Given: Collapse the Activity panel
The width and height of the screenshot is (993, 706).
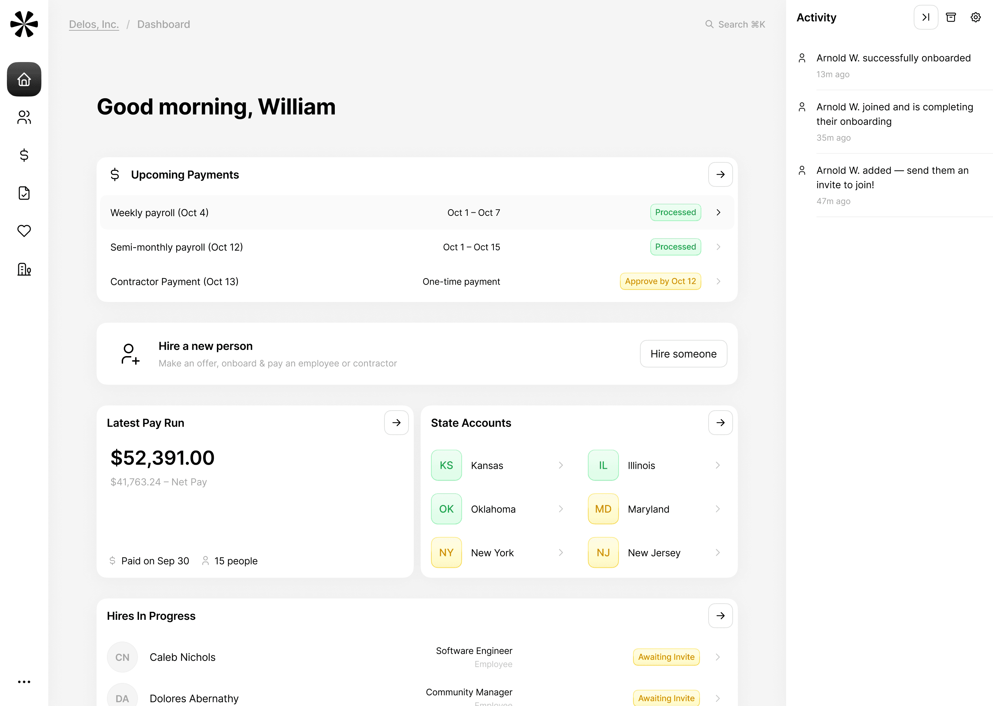Looking at the screenshot, I should click(926, 17).
